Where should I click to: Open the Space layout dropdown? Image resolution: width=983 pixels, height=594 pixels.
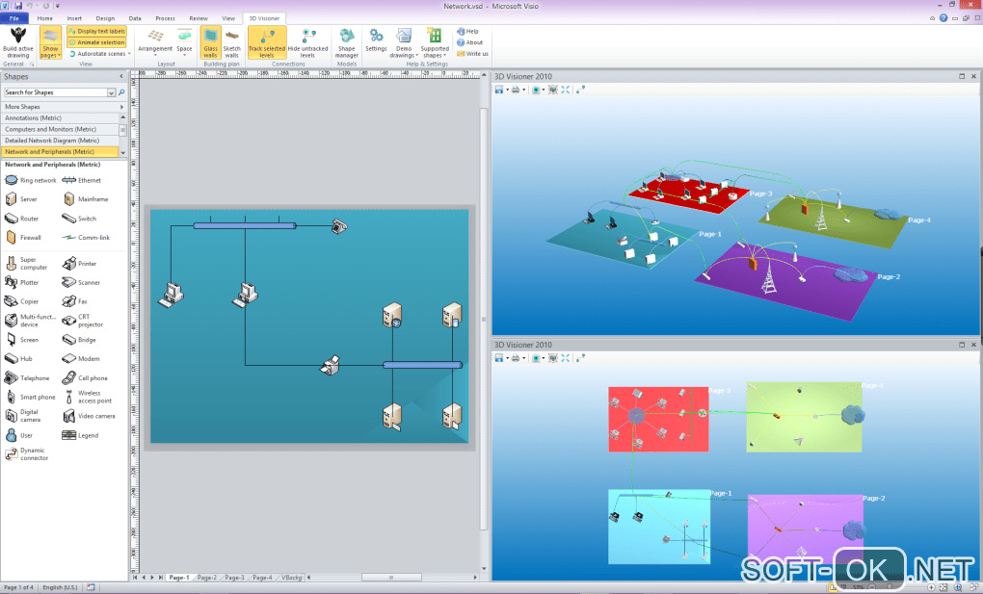click(184, 42)
